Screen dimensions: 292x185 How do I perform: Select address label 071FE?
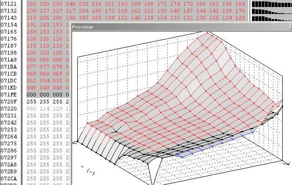pos(8,95)
